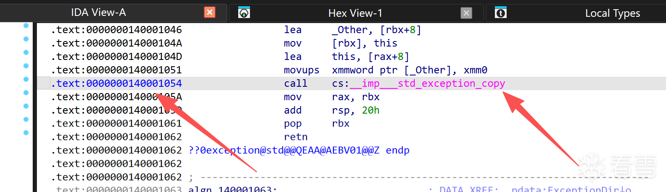Select the ??0exception@std@@QEAA@AEBV01@@Z endp label
This screenshot has width=666, height=192.
pos(299,150)
